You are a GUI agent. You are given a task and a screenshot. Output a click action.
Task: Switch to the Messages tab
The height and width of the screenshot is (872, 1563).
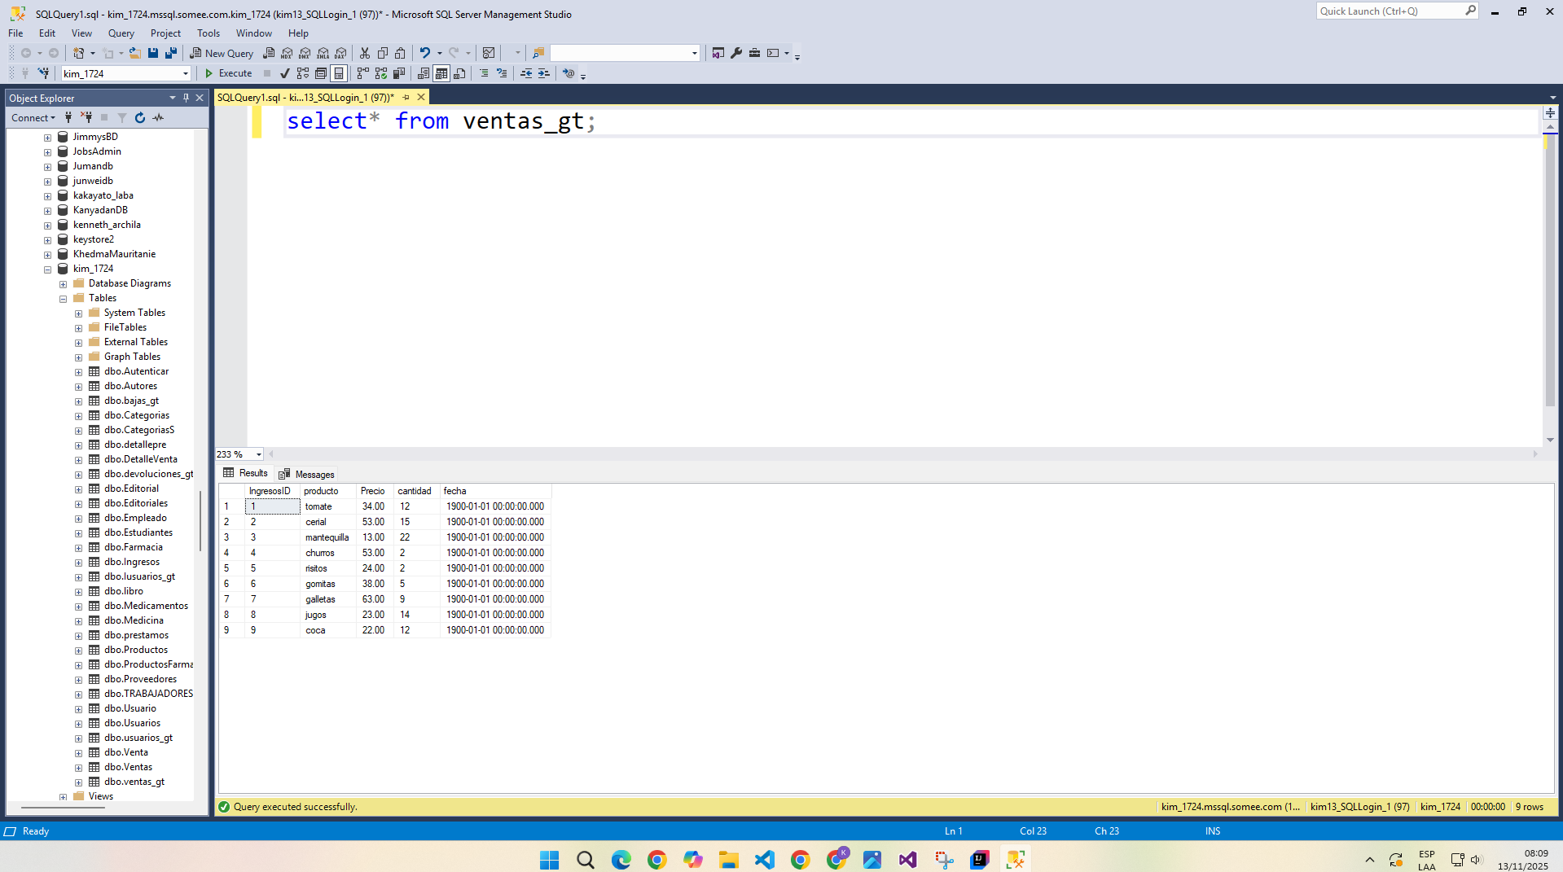point(306,474)
